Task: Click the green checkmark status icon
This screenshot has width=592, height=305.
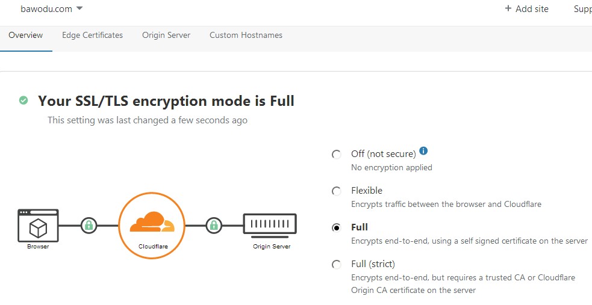Action: tap(23, 100)
